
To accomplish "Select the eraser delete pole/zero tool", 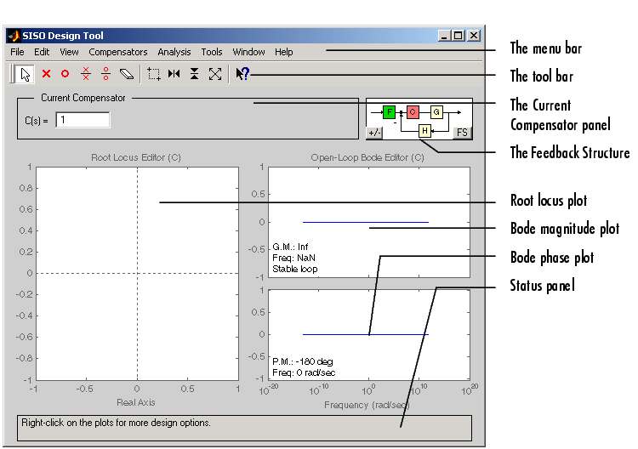I will [x=127, y=74].
